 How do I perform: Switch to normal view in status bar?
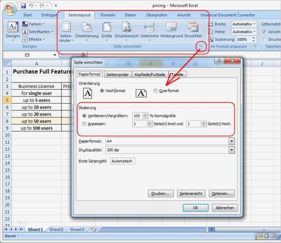tap(260, 236)
